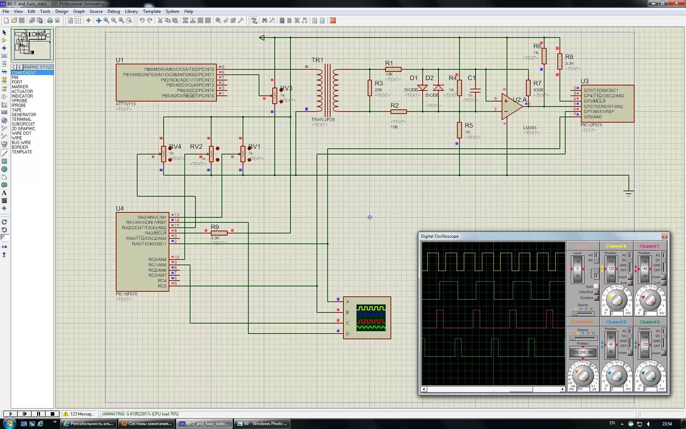Viewport: 686px width, 429px height.
Task: Enable One-Shot trigger mode
Action: tap(596, 292)
